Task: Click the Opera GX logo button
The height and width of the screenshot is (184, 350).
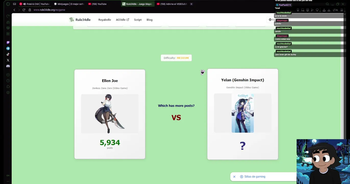Action: pos(8,4)
